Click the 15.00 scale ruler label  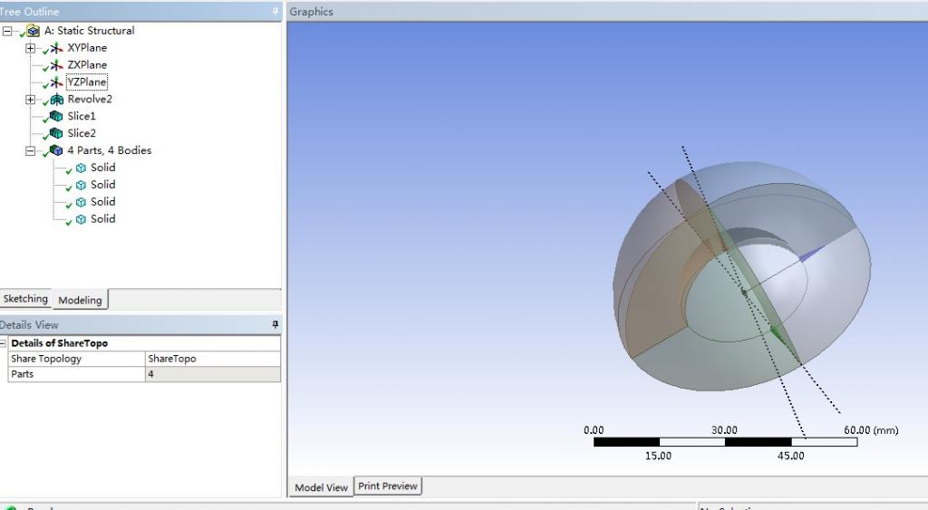click(658, 456)
